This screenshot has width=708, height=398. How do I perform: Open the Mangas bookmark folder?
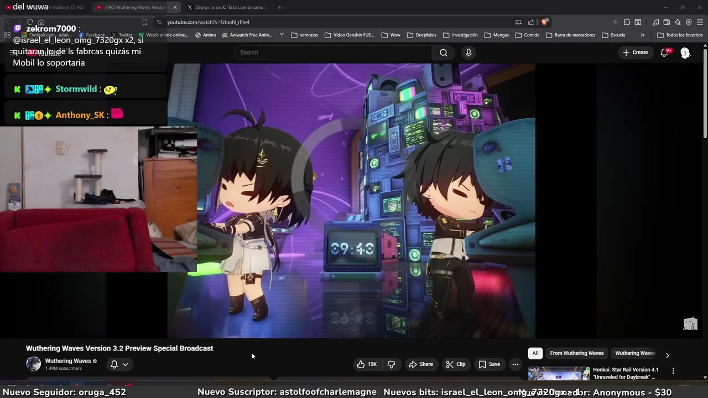497,35
